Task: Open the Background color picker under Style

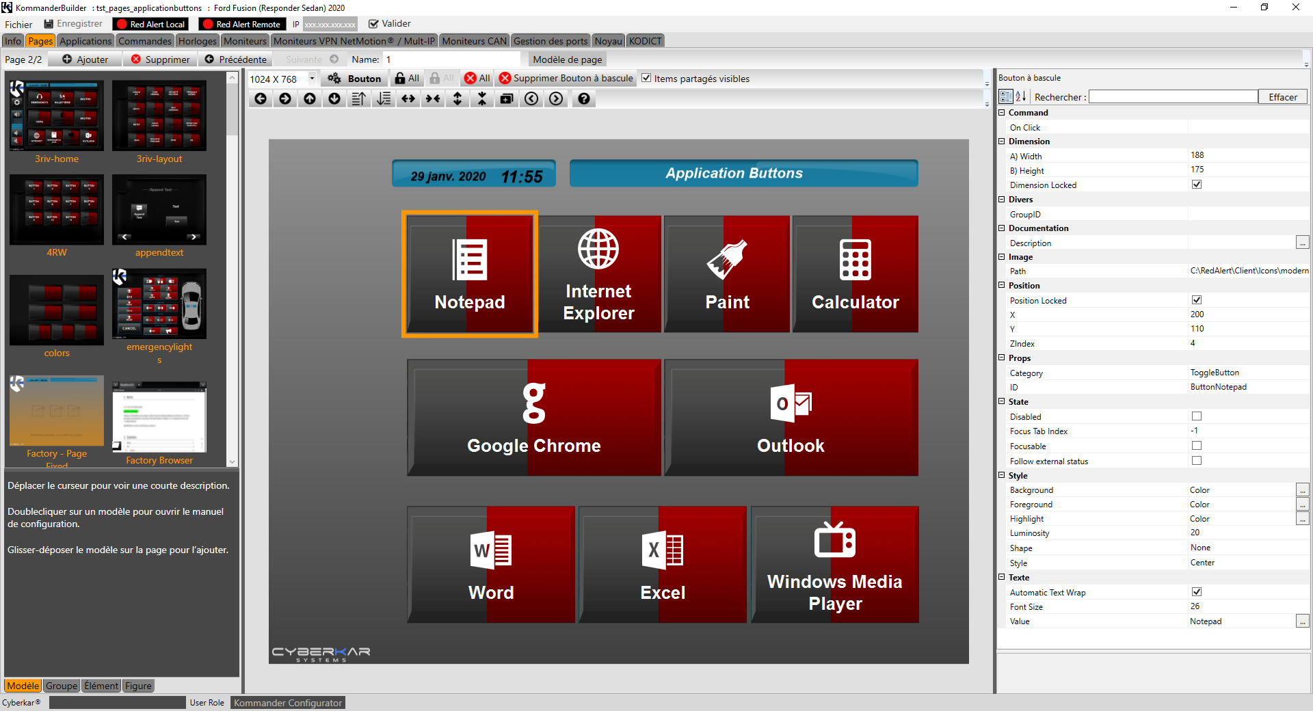Action: (1303, 489)
